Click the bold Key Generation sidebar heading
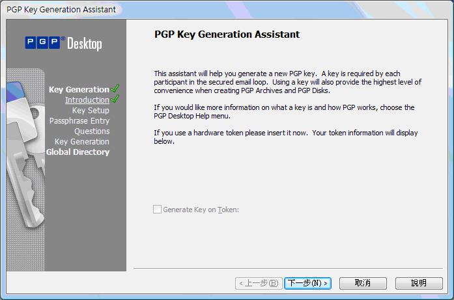Image resolution: width=454 pixels, height=300 pixels. [x=79, y=90]
